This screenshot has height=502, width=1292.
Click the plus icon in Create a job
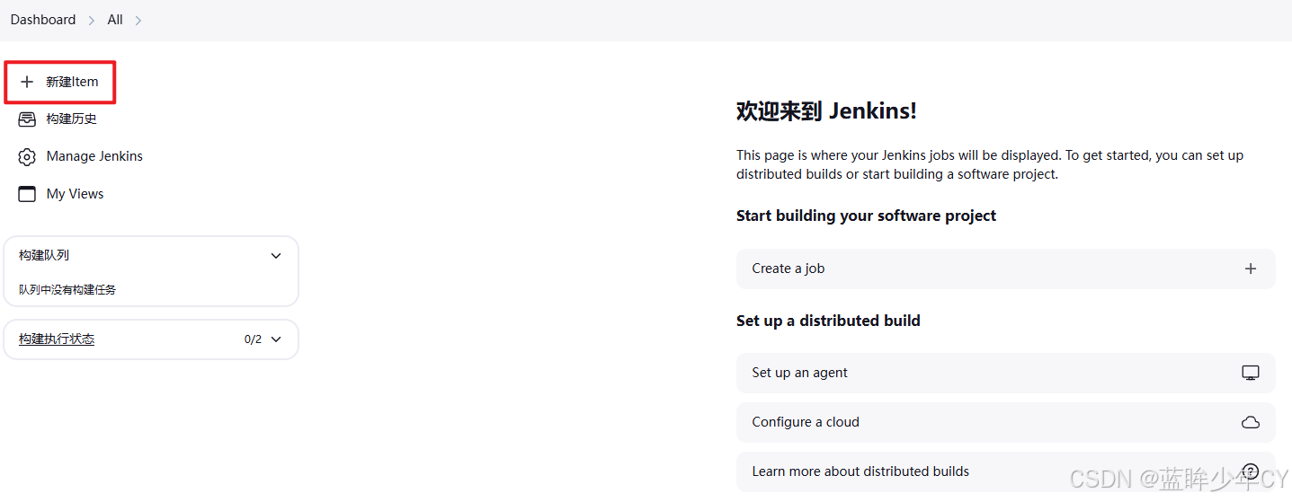coord(1250,269)
